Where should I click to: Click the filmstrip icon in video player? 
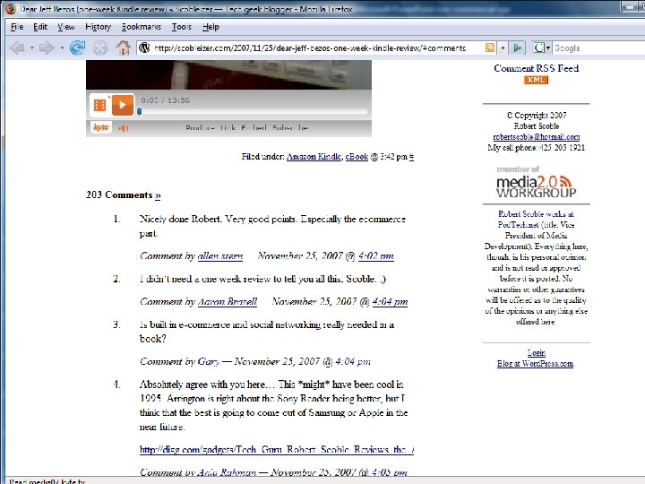coord(100,106)
